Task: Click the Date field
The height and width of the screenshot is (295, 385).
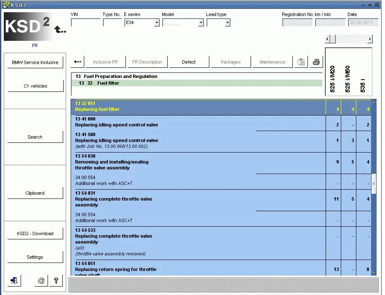Action: (x=363, y=23)
